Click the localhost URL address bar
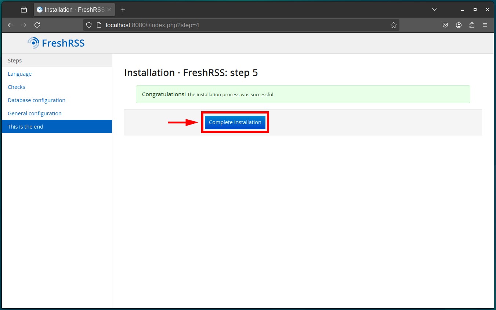Viewport: 496px width, 310px height. tap(241, 25)
